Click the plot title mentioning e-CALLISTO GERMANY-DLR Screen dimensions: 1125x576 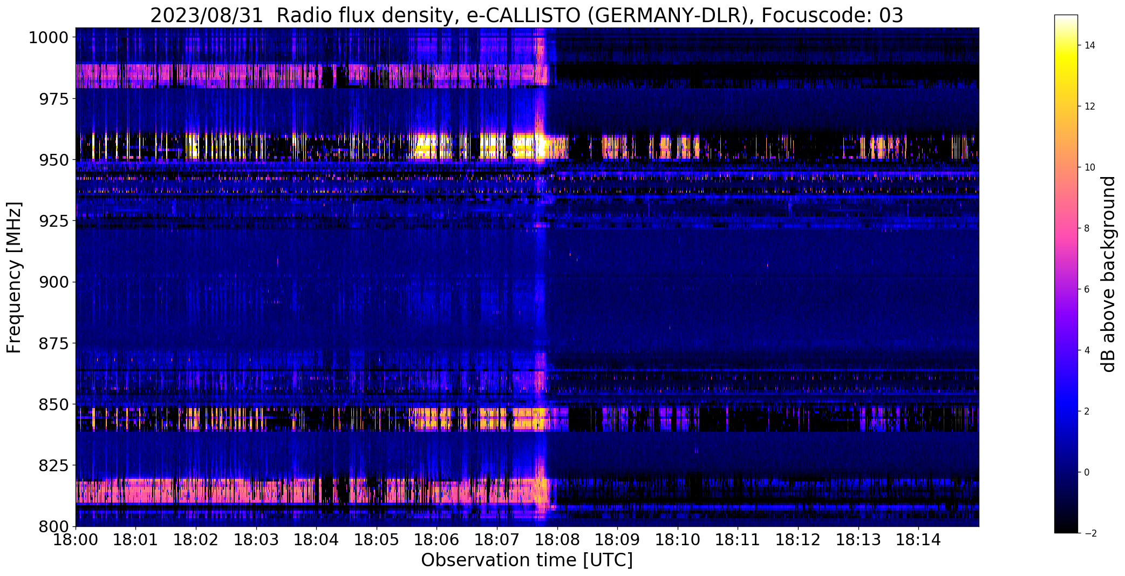pos(527,15)
